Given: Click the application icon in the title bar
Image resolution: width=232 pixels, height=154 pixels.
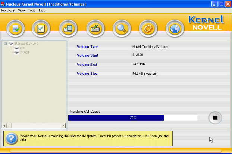Looking at the screenshot, I should (3, 4).
